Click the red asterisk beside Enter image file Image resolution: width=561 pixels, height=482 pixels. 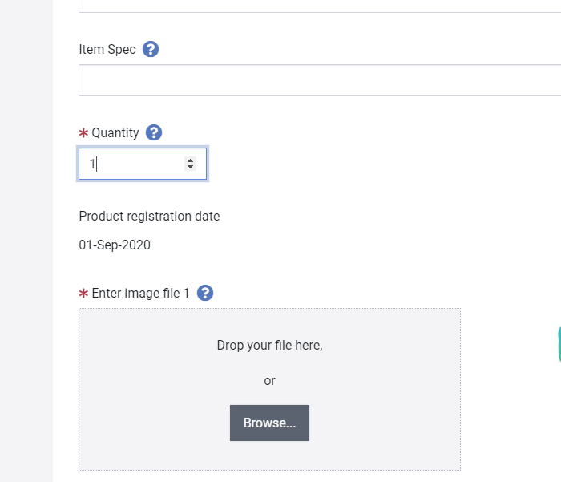pyautogui.click(x=83, y=294)
